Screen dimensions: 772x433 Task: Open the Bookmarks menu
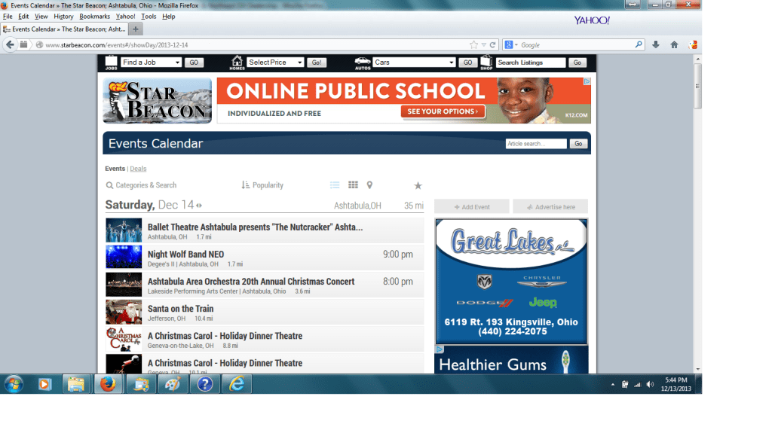coord(94,17)
